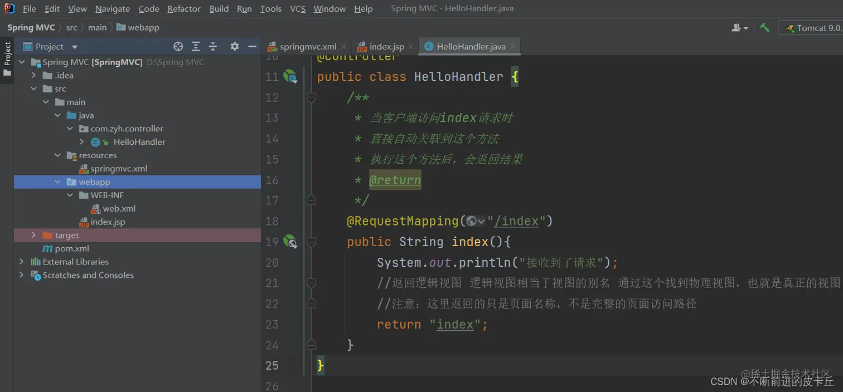The width and height of the screenshot is (843, 392).
Task: Switch to index.jsp editor tab
Action: (x=387, y=47)
